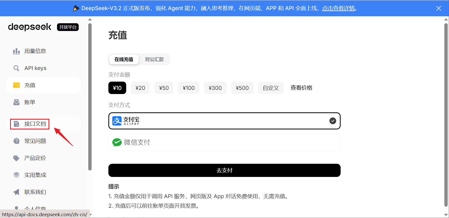Select the 支付宝 payment method

(224, 121)
